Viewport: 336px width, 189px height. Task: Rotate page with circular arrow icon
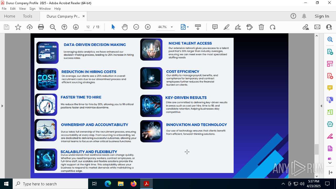273,27
